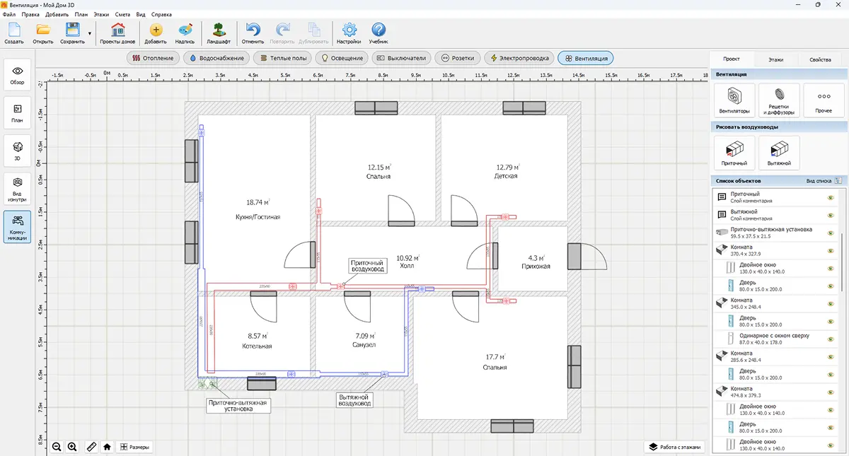Switch to Обзор view in sidebar
Viewport: 849px width, 456px height.
[18, 74]
